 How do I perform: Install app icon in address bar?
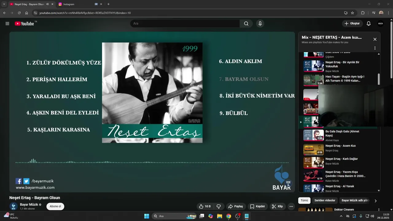coord(346,13)
